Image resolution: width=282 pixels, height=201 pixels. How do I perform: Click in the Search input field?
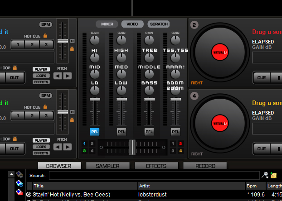click(x=154, y=175)
